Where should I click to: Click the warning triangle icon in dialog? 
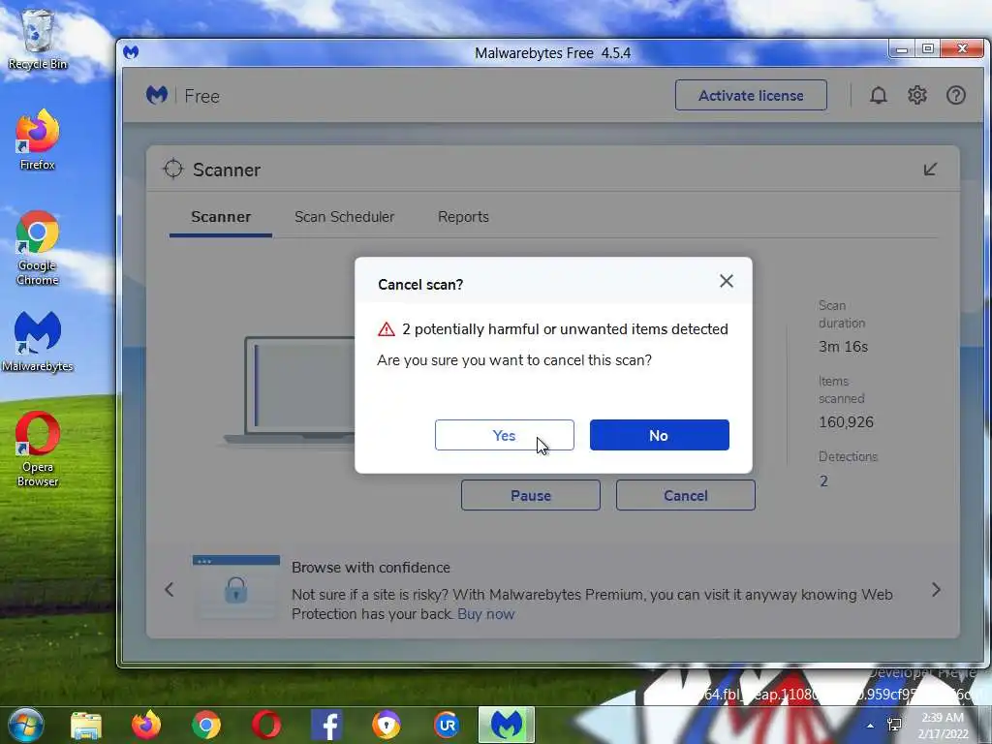(386, 329)
